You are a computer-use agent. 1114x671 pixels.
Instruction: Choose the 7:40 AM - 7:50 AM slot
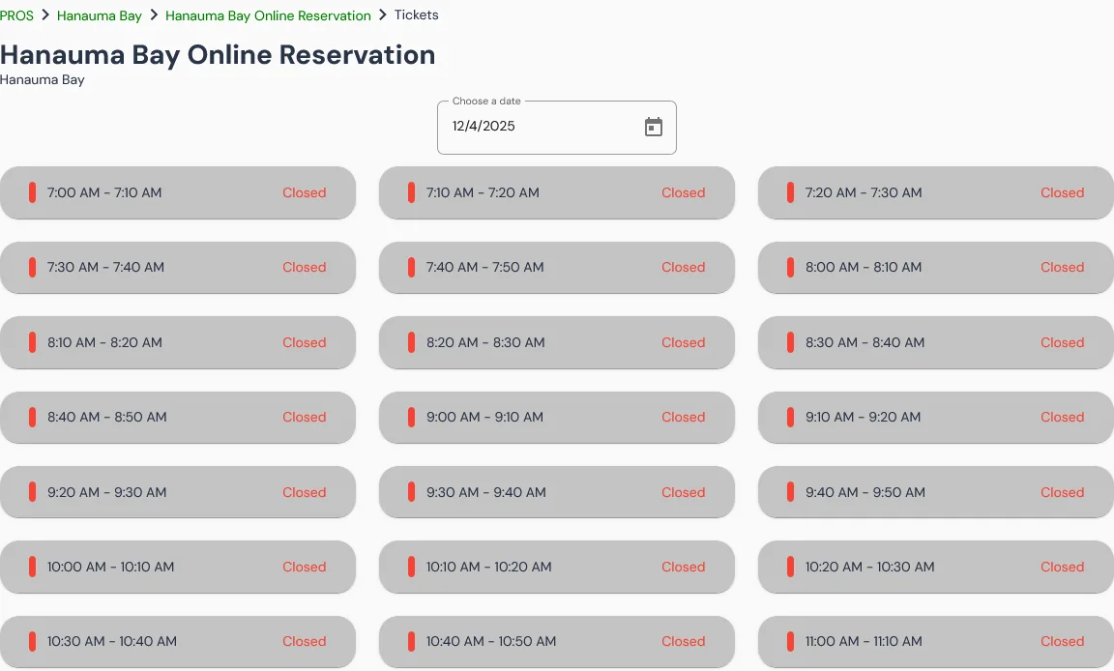pos(556,268)
